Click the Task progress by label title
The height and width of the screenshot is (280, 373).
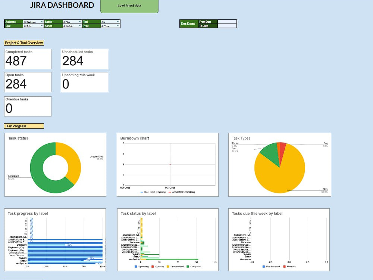[28, 214]
